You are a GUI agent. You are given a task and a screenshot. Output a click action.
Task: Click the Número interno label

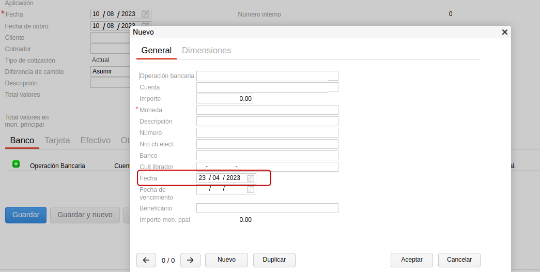(x=259, y=14)
